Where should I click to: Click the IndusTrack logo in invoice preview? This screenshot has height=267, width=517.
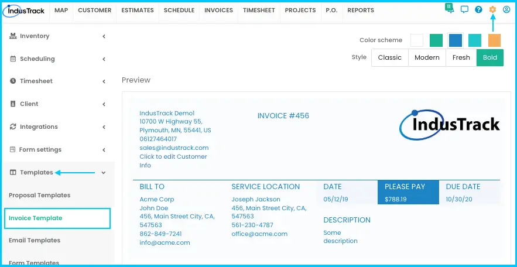point(450,124)
